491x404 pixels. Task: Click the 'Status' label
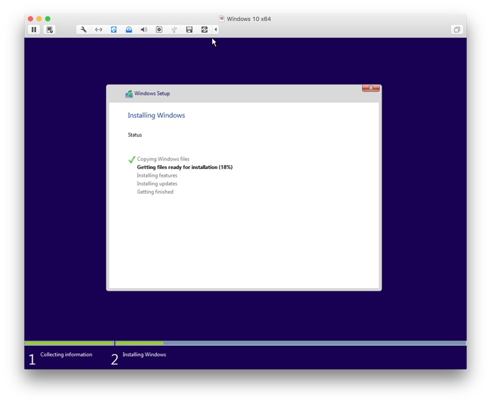click(x=135, y=135)
